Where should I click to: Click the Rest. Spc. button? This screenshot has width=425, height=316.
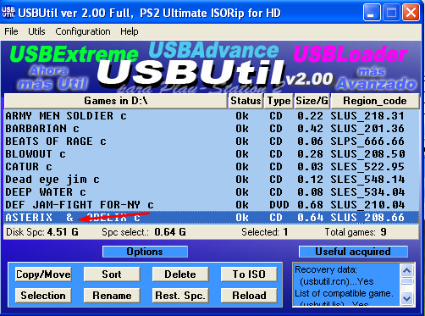tap(180, 296)
